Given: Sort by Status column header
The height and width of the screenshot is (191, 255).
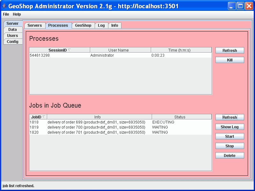Looking at the screenshot, I should (x=182, y=117).
